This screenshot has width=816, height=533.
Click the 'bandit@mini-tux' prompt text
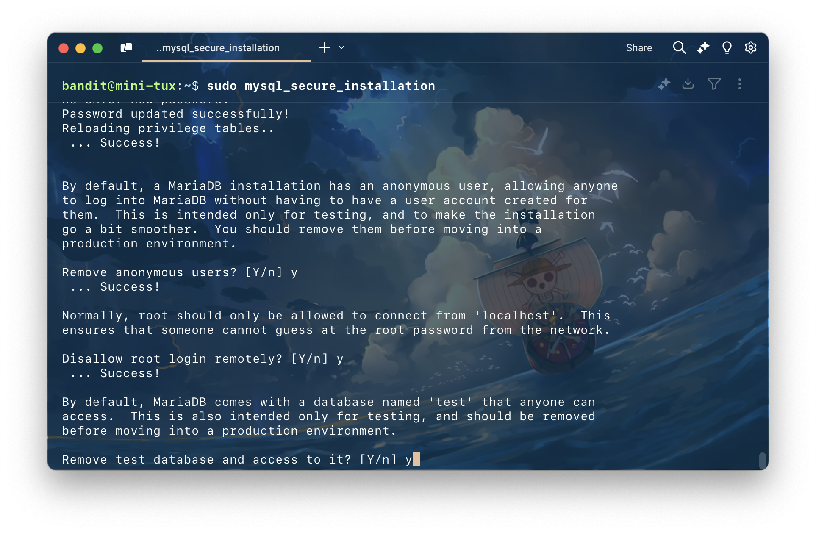[x=119, y=86]
